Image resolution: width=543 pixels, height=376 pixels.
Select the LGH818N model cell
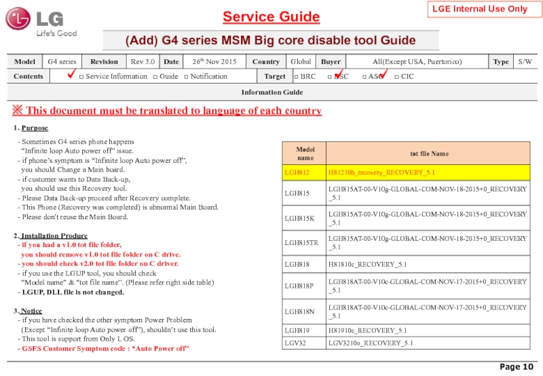click(304, 312)
